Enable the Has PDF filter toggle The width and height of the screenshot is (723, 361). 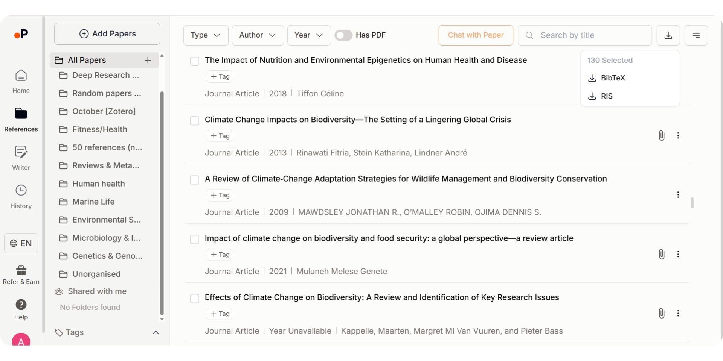(x=343, y=35)
